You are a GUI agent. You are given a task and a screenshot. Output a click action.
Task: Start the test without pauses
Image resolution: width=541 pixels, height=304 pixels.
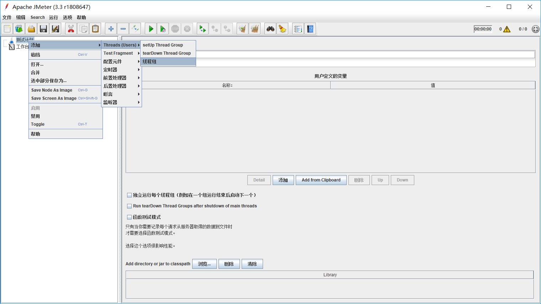coord(163,28)
